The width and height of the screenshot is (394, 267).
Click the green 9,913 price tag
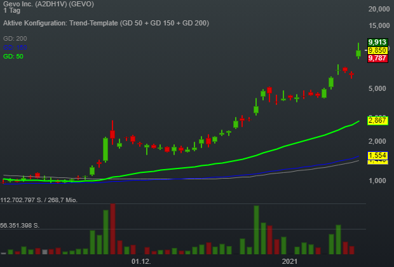point(377,42)
